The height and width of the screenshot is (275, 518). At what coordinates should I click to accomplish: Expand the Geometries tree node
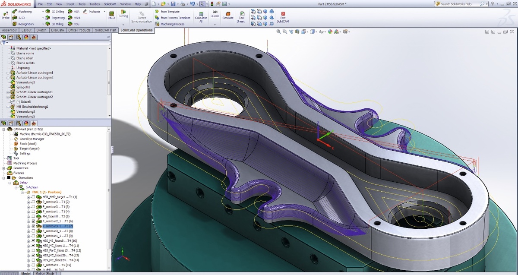4,168
